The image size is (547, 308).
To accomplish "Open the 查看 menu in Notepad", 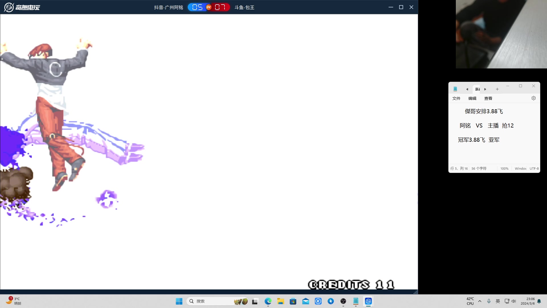I will point(488,98).
